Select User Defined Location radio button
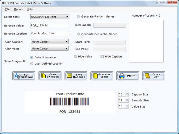 pyautogui.click(x=31, y=64)
